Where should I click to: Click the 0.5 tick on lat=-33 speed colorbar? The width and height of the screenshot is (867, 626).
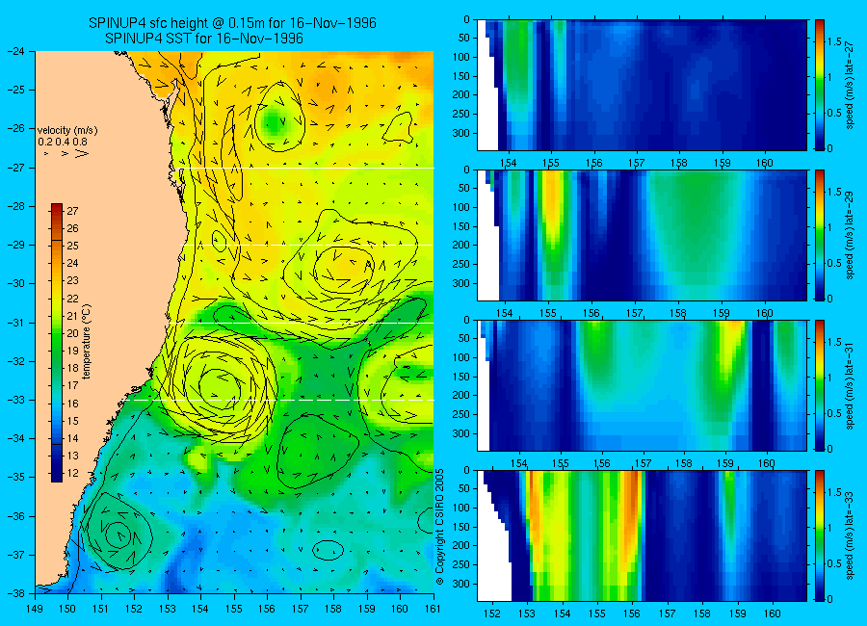pos(834,563)
